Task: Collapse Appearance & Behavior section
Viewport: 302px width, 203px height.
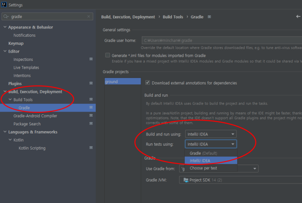Action: pyautogui.click(x=5, y=27)
